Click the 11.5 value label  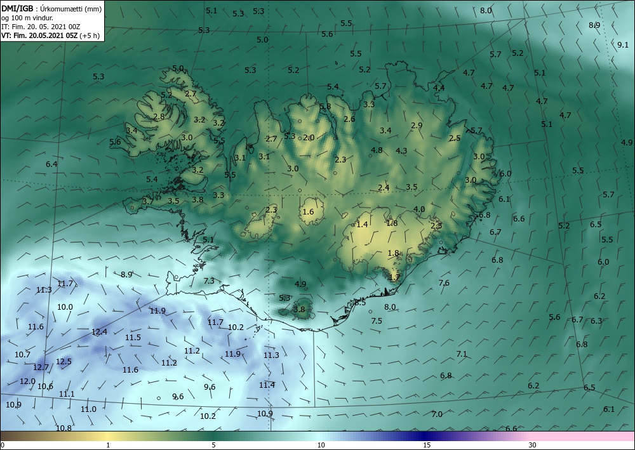pyautogui.click(x=133, y=337)
